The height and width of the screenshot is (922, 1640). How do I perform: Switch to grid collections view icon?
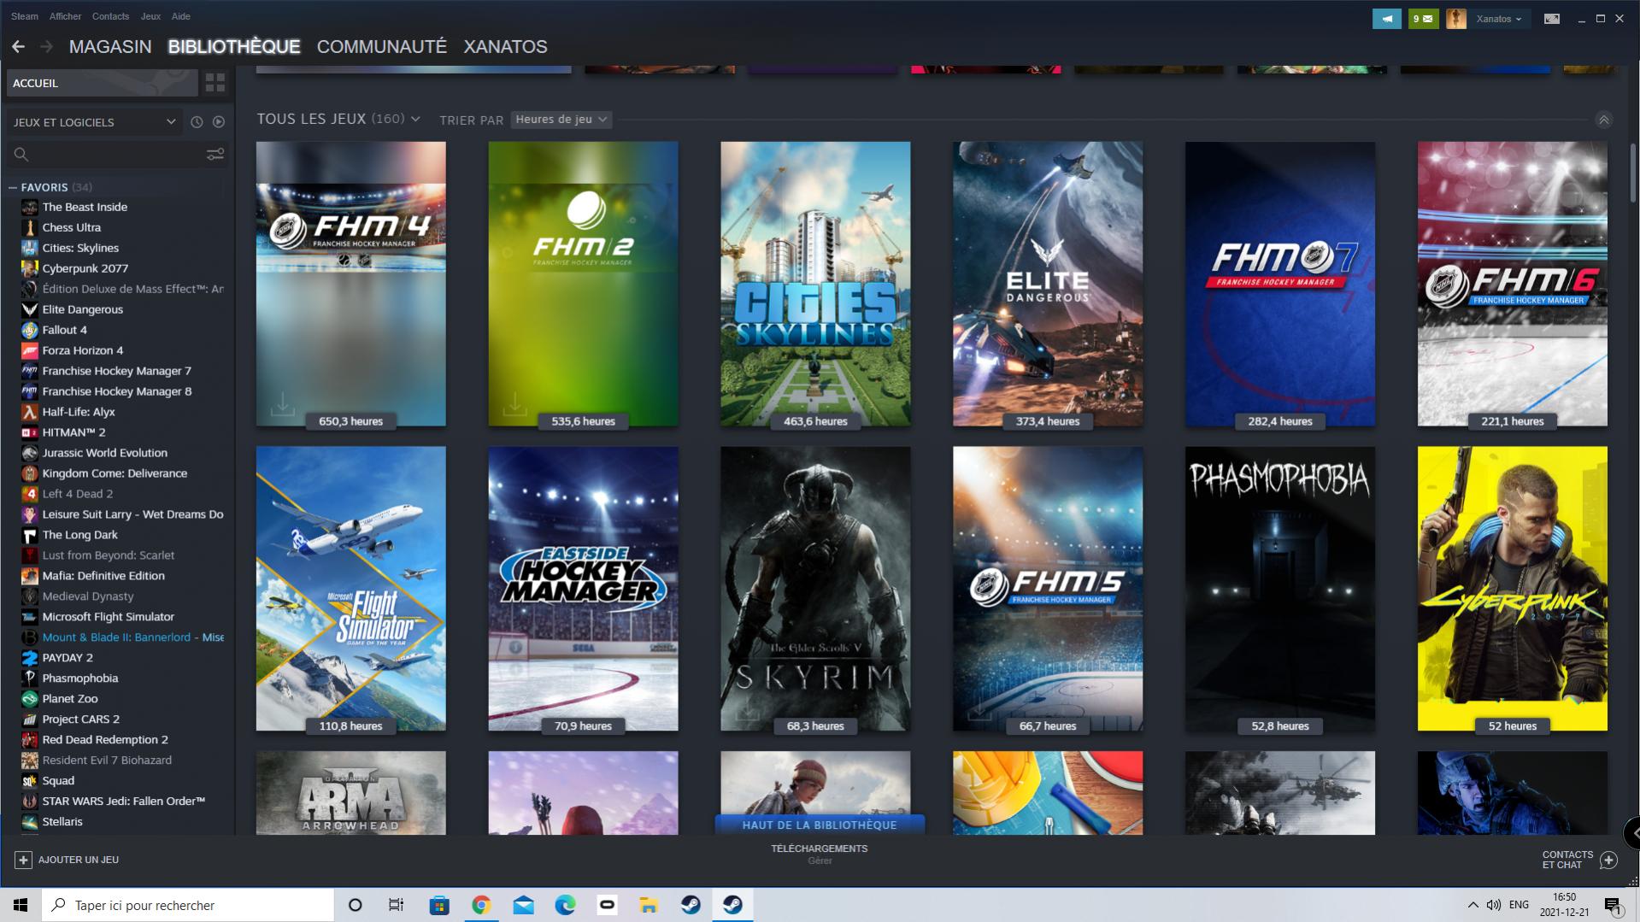[215, 83]
